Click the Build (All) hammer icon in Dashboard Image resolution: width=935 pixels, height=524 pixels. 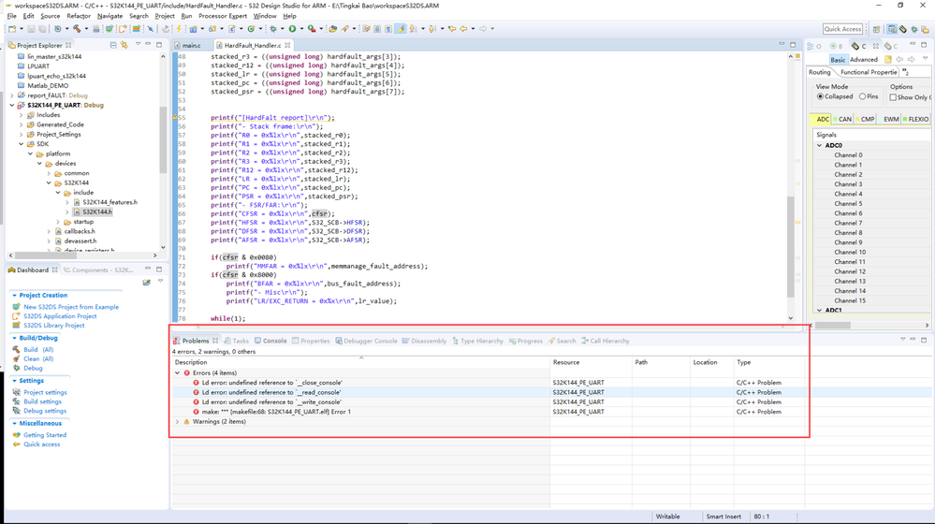point(16,349)
